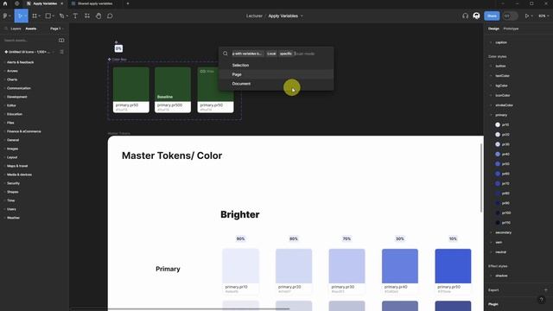Select the Move tool in the toolbar
553x311 pixels.
click(x=20, y=16)
